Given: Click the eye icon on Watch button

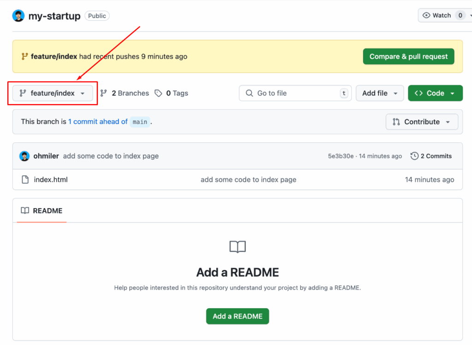Looking at the screenshot, I should click(426, 16).
